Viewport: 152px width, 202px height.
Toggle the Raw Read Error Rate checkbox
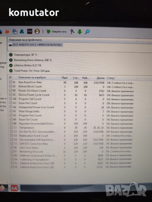pos(11,82)
